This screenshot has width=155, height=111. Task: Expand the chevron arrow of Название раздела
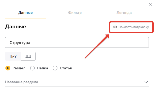coord(146,82)
